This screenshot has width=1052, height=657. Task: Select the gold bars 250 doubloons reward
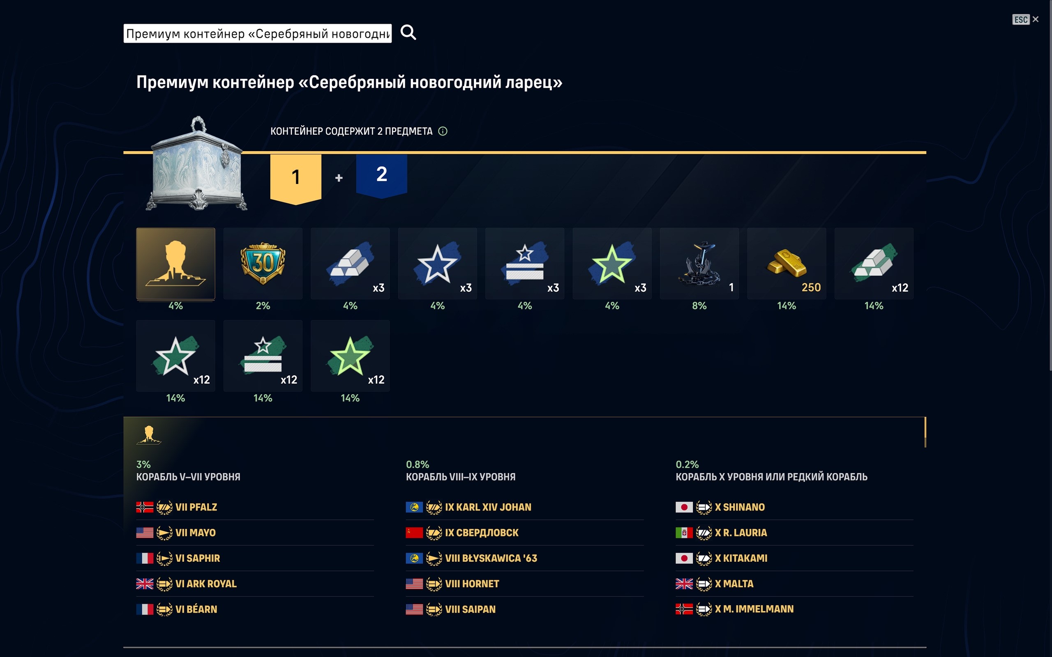click(787, 264)
